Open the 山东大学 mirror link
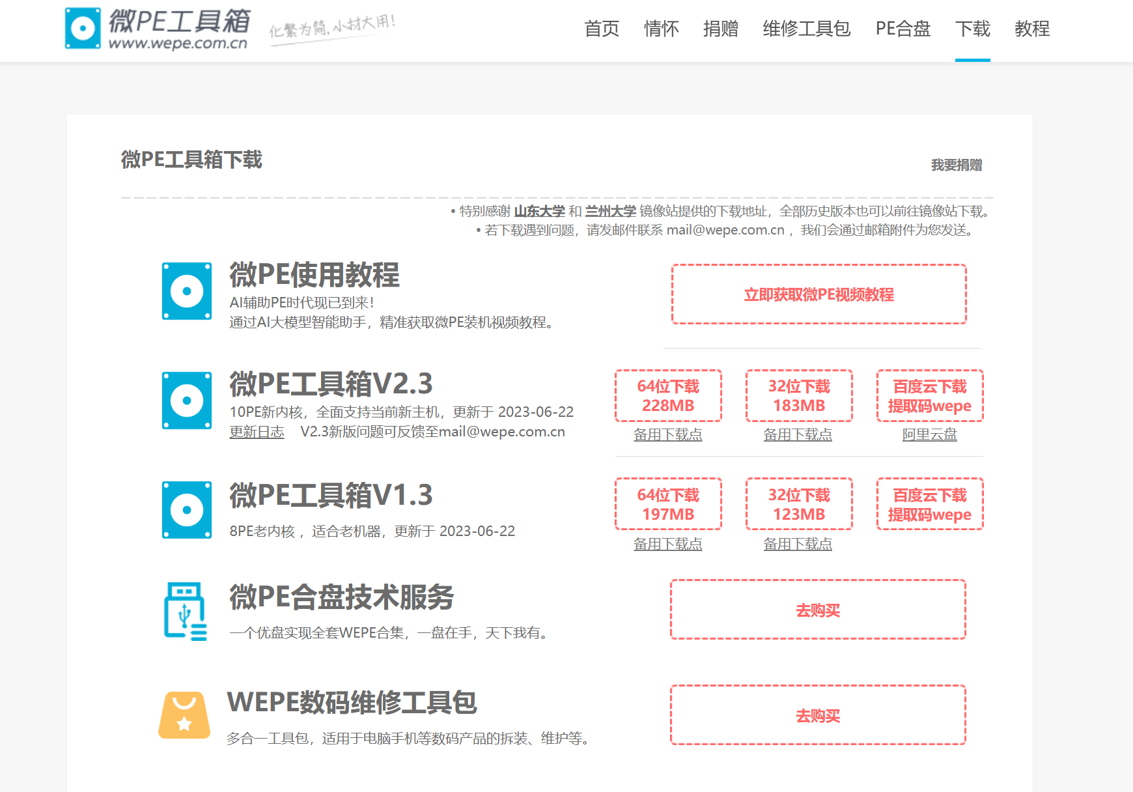The height and width of the screenshot is (792, 1133). pyautogui.click(x=540, y=211)
